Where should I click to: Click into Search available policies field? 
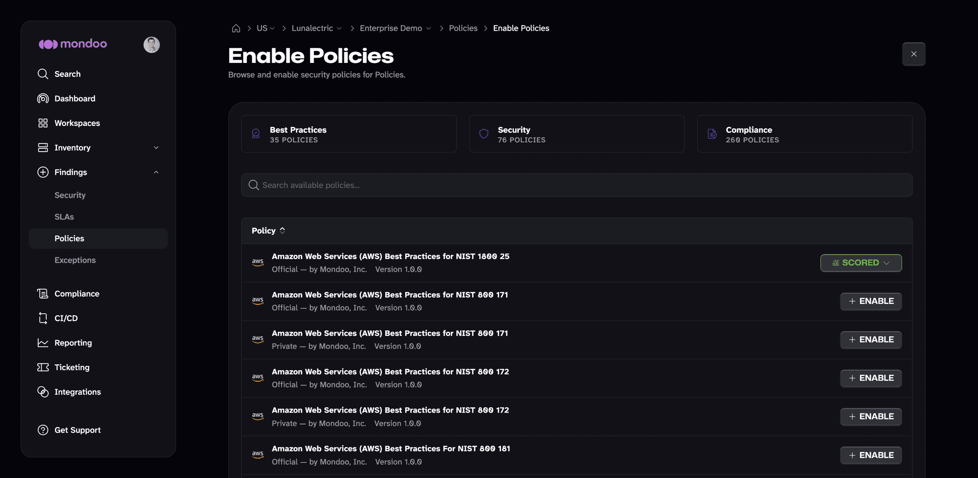576,185
